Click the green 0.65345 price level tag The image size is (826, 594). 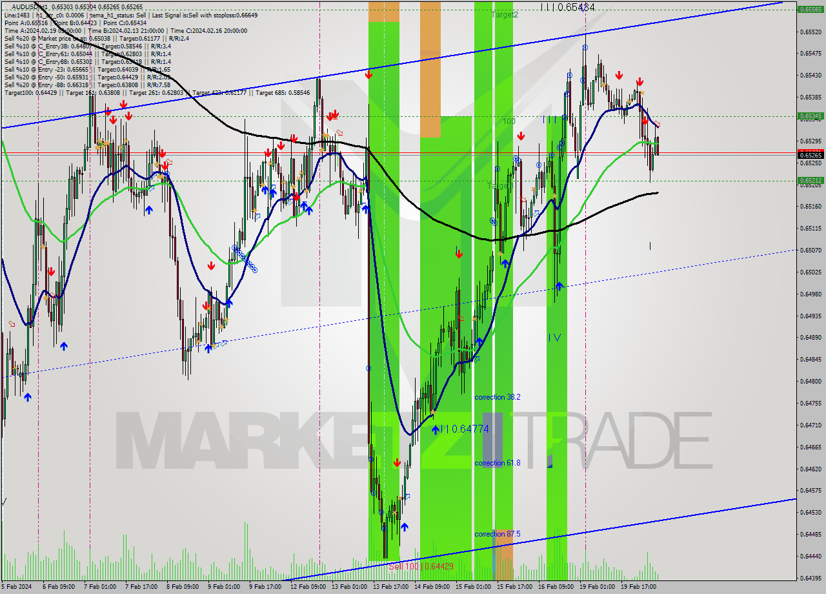click(x=810, y=116)
